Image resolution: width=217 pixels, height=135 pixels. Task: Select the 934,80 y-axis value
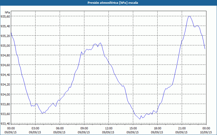5,55
